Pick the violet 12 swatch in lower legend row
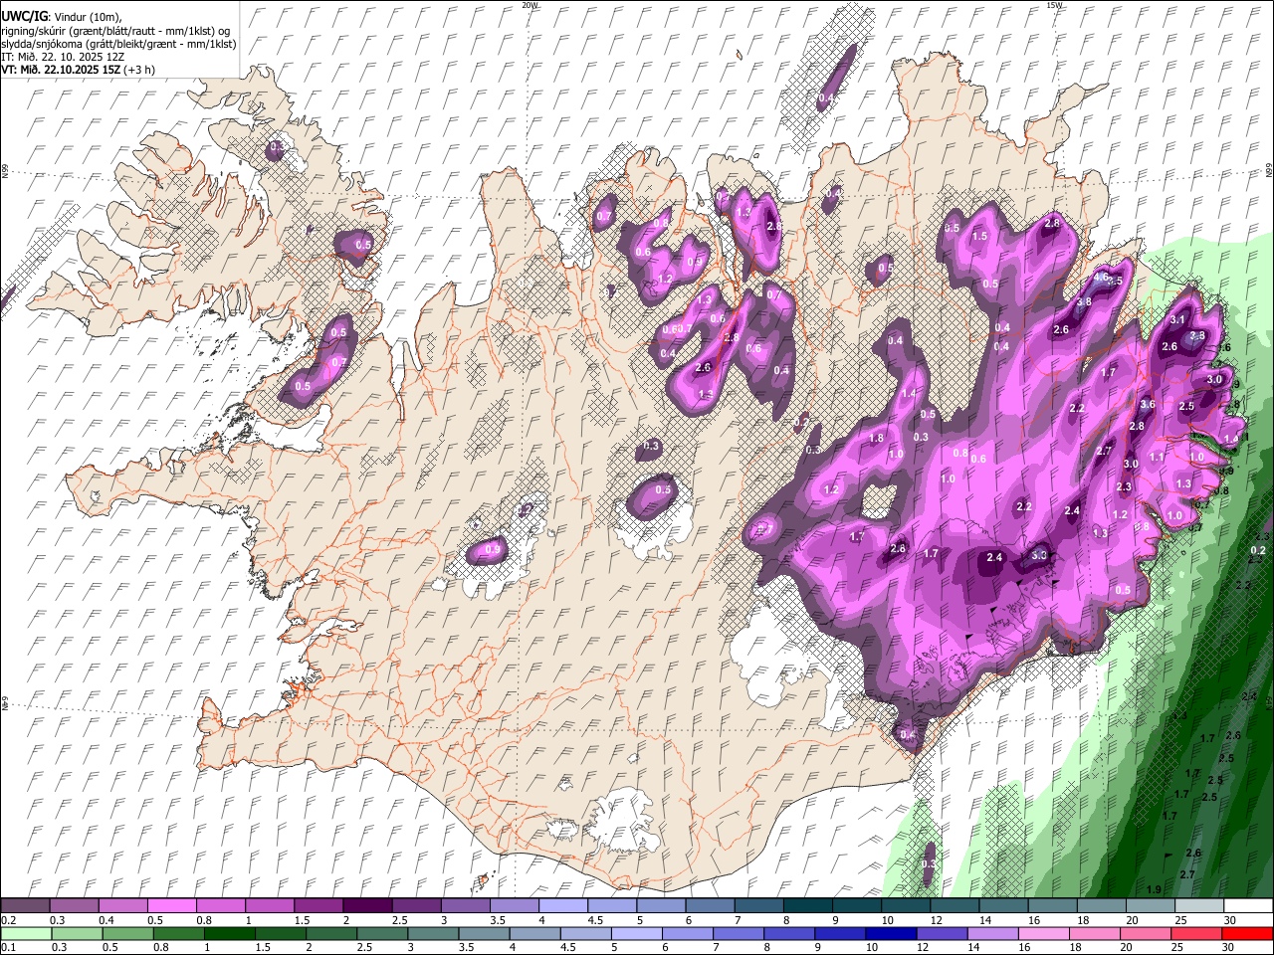 pyautogui.click(x=942, y=933)
